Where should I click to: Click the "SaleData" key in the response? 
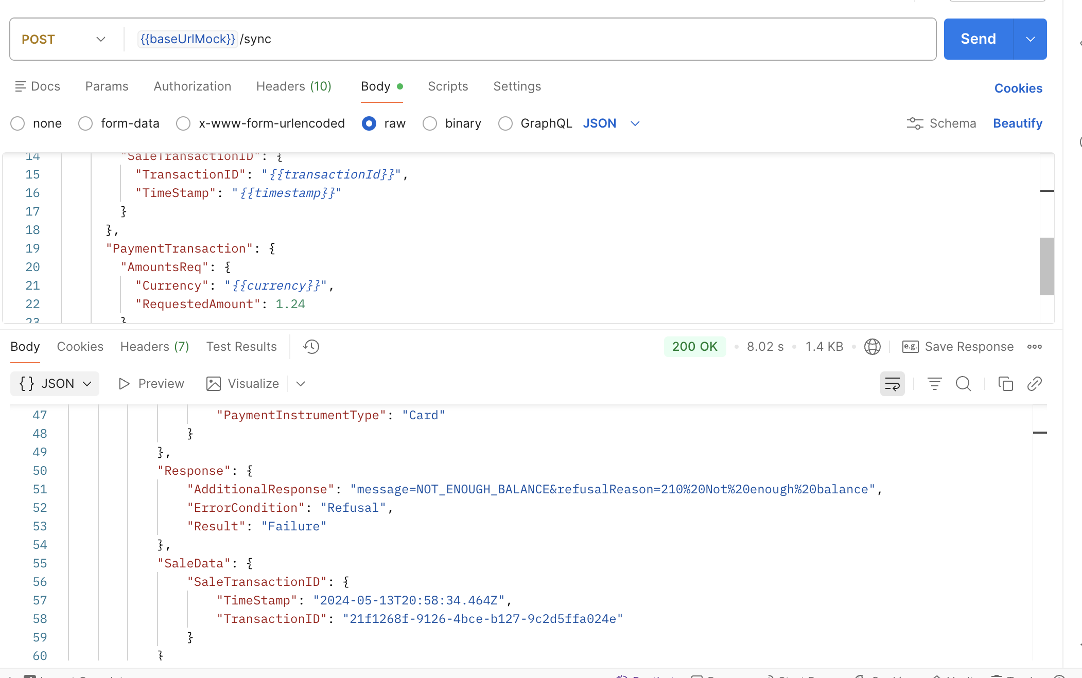[x=194, y=564]
